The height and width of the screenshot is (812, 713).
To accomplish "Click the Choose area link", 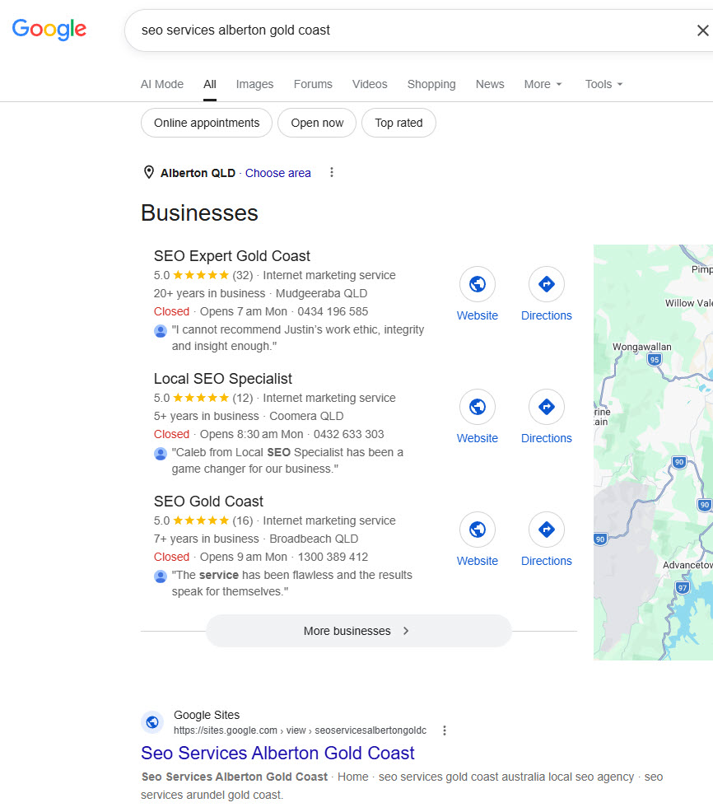I will tap(278, 173).
